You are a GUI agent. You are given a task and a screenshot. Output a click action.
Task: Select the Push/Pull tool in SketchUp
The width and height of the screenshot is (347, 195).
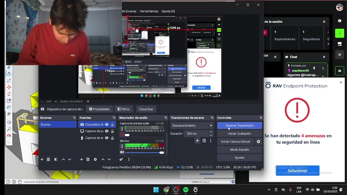pos(9,74)
